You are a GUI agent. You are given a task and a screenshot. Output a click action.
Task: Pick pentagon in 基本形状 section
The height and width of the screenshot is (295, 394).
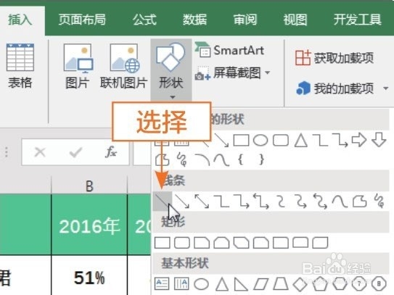point(320,283)
